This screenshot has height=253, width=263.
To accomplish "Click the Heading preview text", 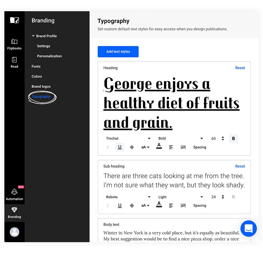I will [x=171, y=103].
